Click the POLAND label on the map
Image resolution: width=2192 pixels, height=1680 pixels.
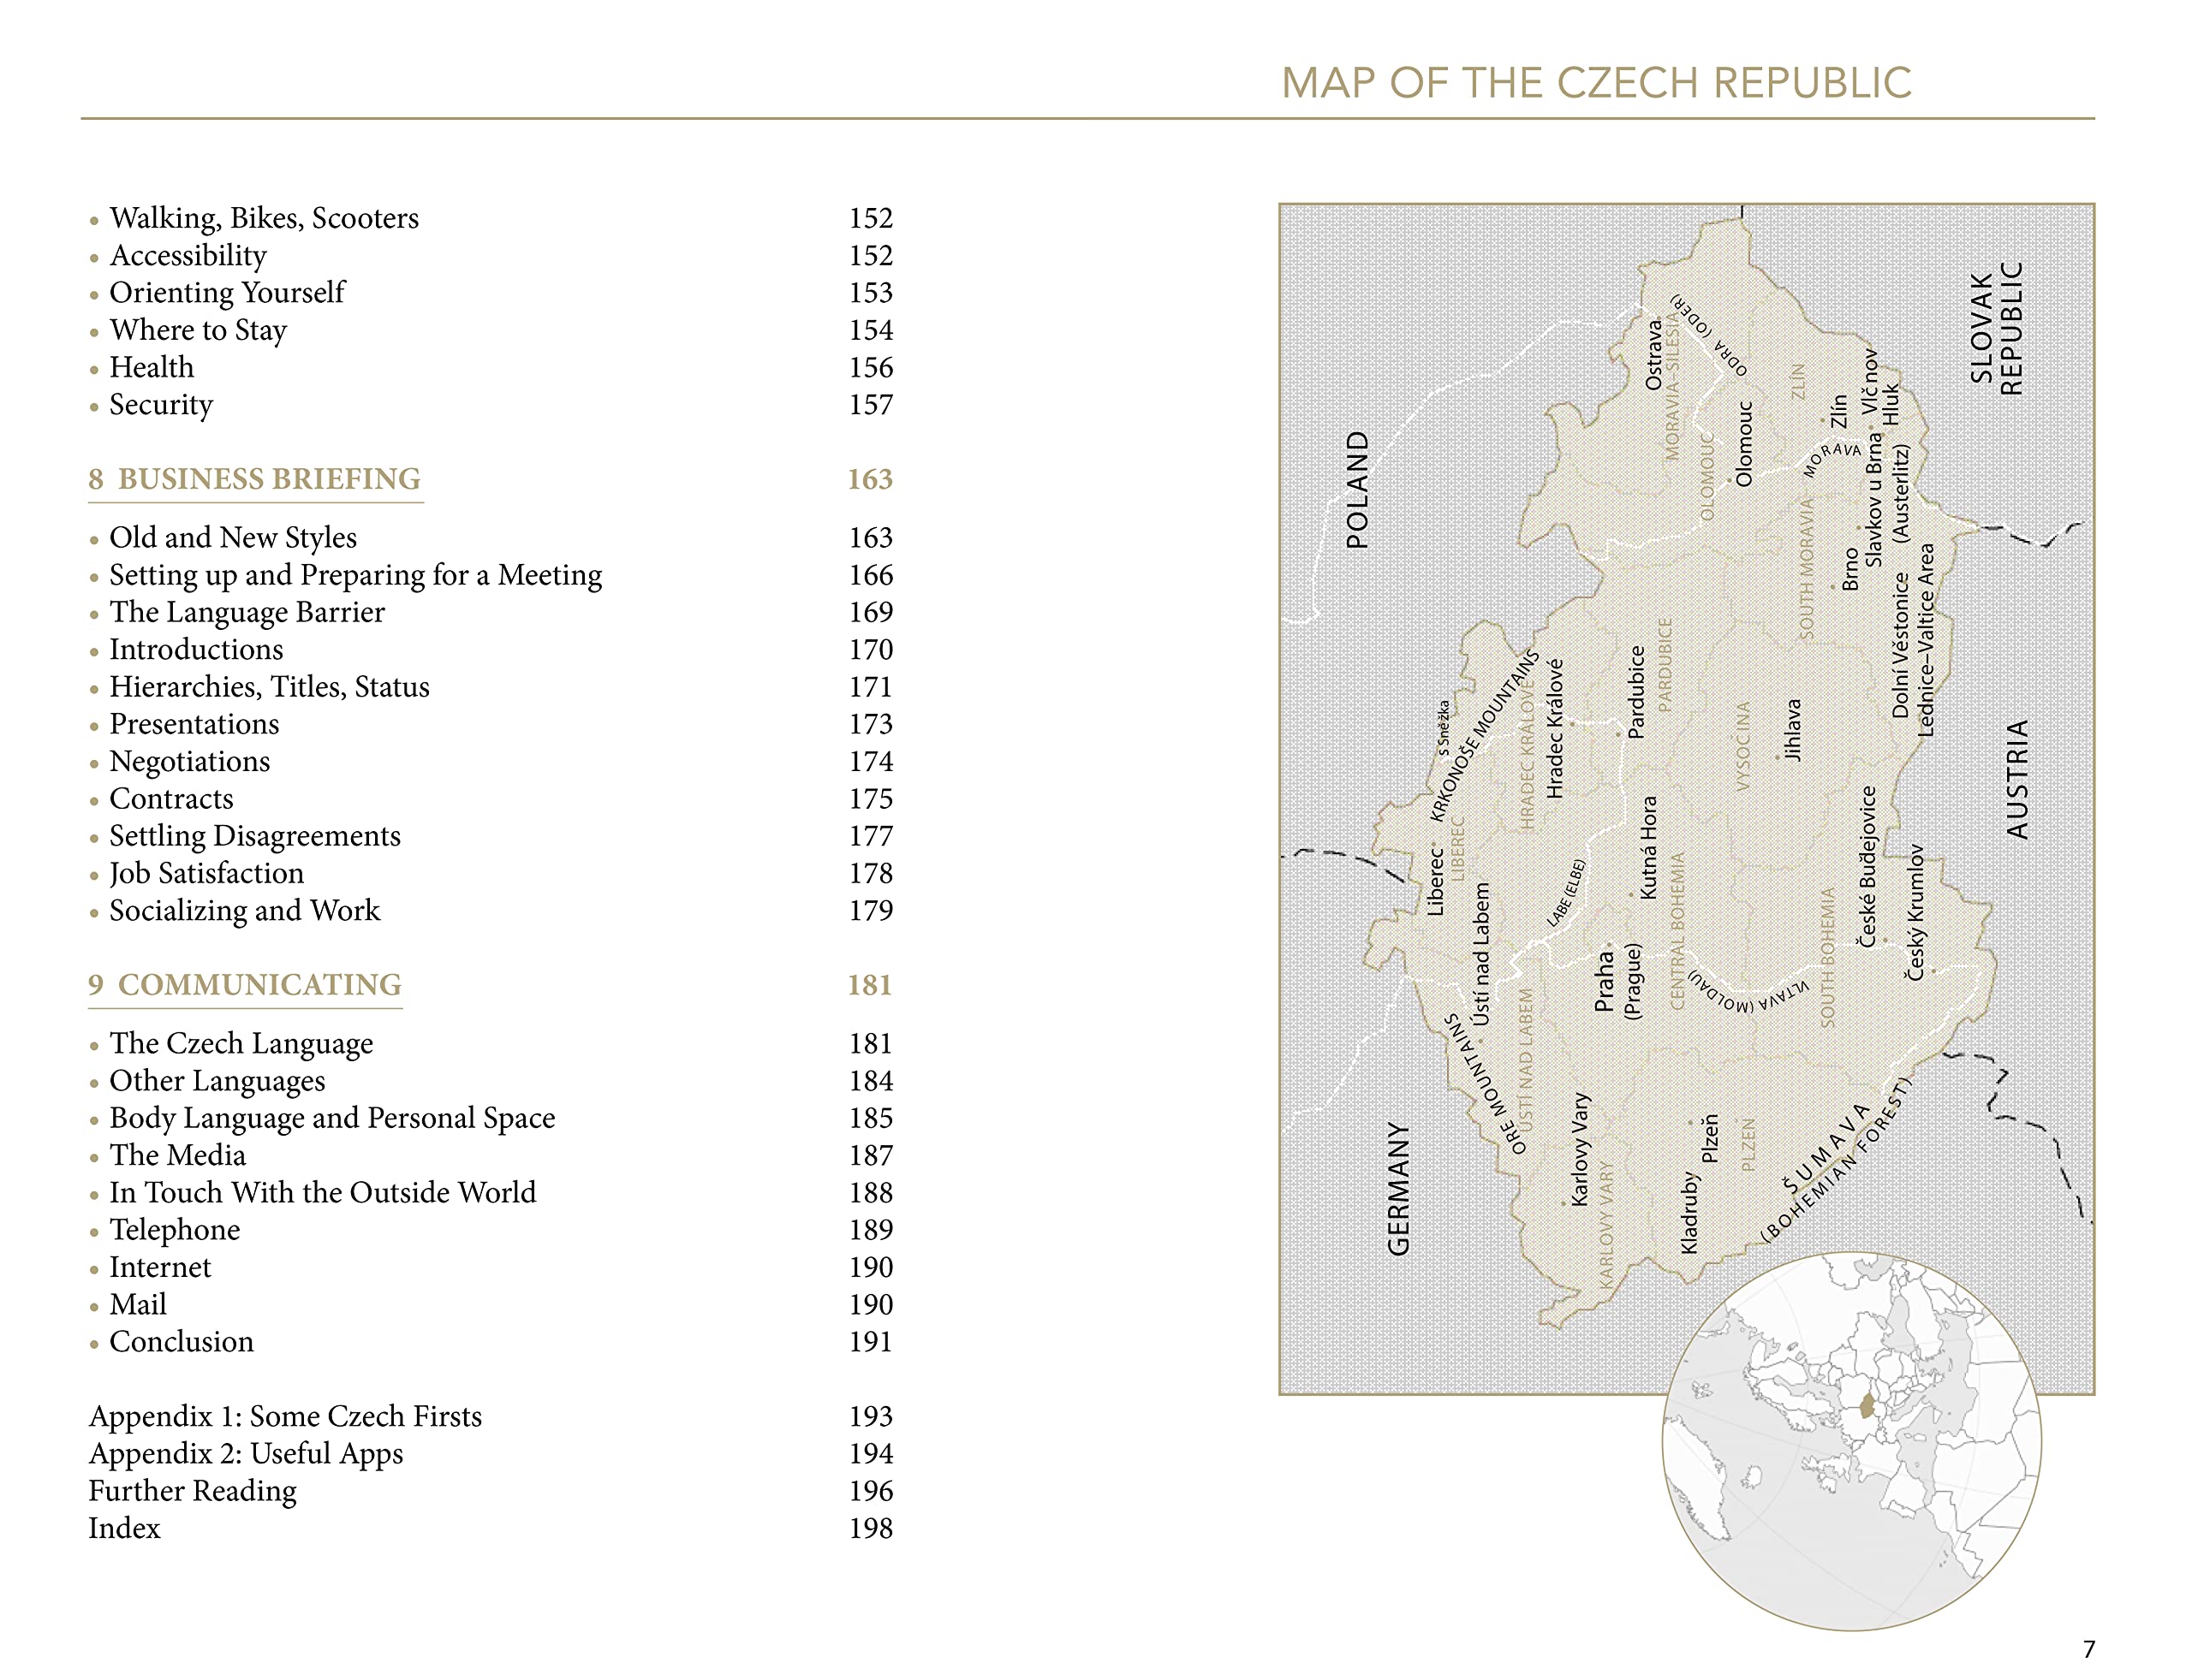[1356, 490]
